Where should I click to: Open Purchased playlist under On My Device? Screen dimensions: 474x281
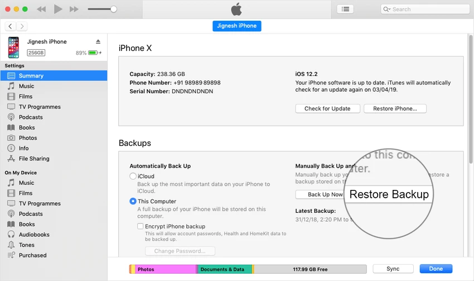pyautogui.click(x=32, y=255)
